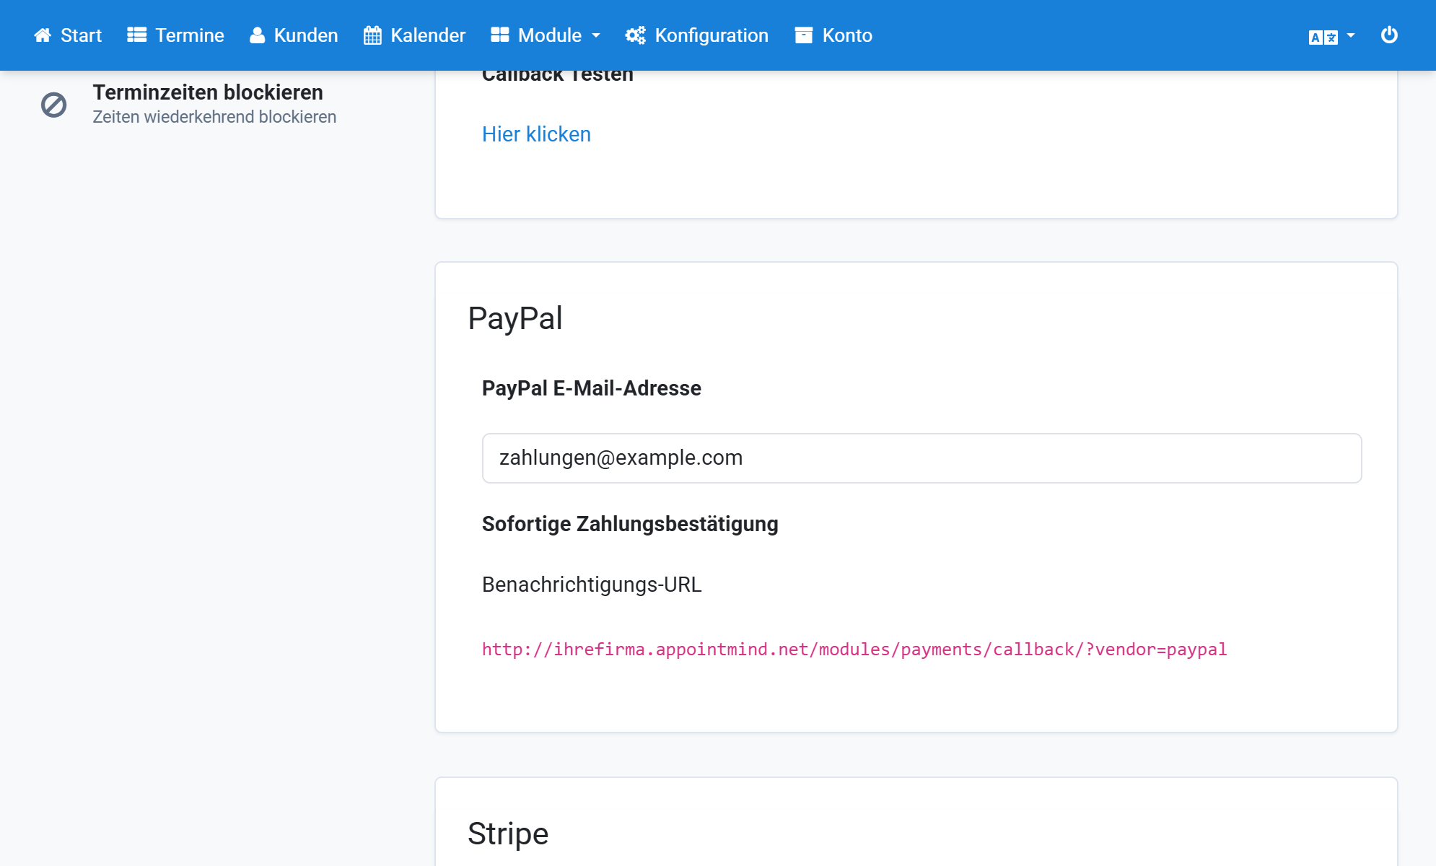Click the PayPal section heading
The height and width of the screenshot is (866, 1436).
point(515,319)
